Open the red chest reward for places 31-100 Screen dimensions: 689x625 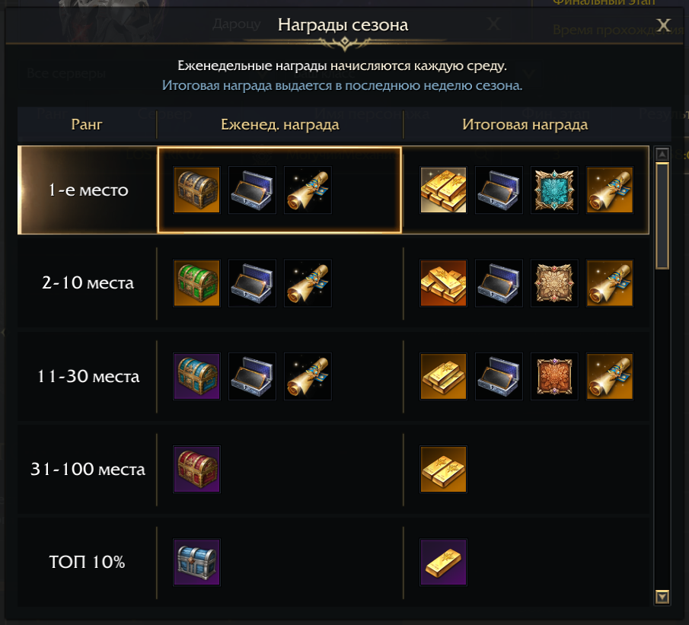[196, 469]
